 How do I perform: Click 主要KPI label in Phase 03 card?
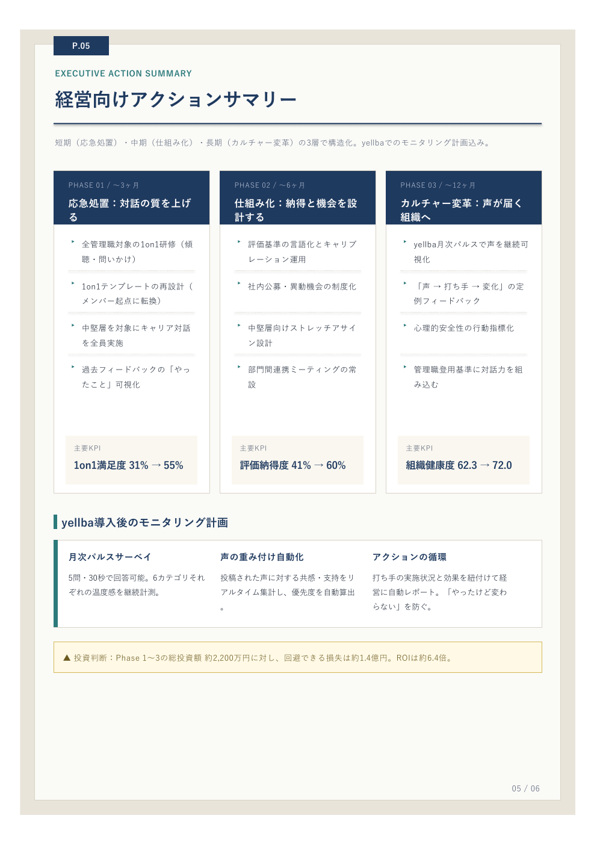click(419, 448)
